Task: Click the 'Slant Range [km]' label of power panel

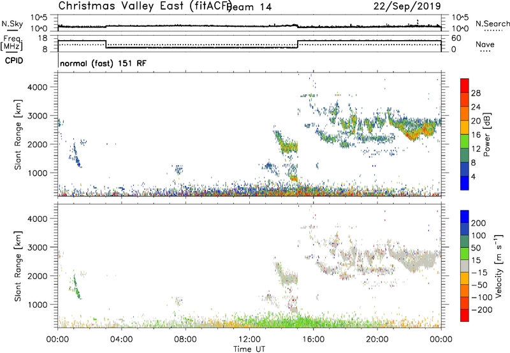Action: [x=18, y=134]
